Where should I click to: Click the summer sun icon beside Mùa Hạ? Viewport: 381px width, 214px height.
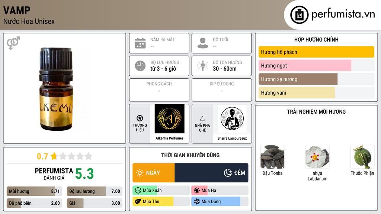click(197, 191)
